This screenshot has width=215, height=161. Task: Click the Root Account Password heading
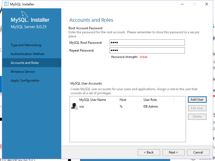(x=85, y=28)
